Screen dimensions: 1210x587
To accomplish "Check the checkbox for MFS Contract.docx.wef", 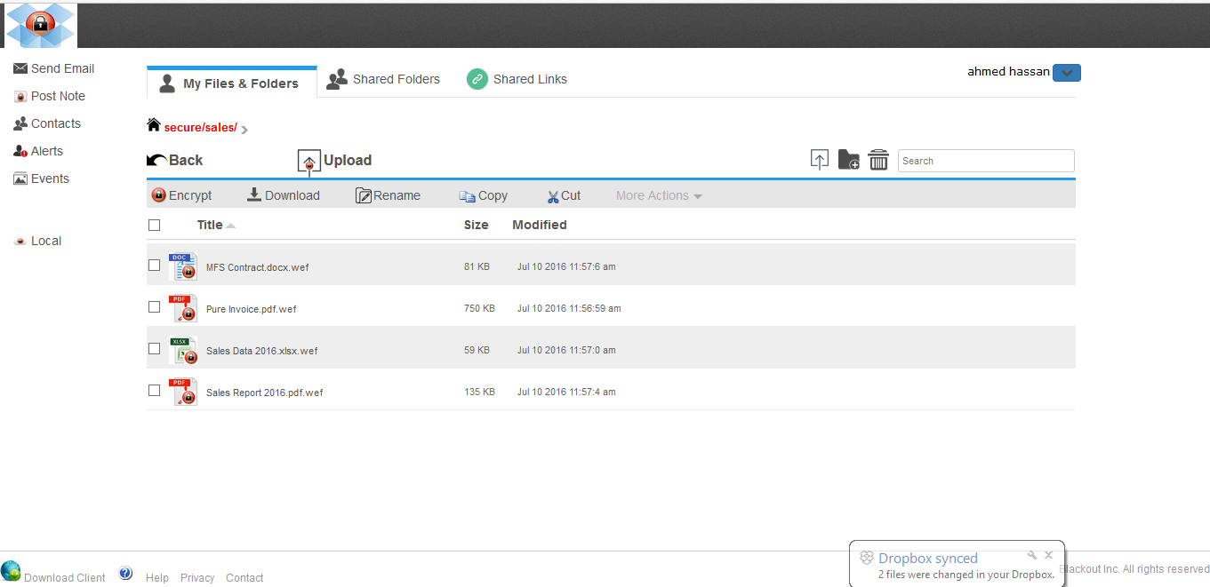I will (x=154, y=265).
